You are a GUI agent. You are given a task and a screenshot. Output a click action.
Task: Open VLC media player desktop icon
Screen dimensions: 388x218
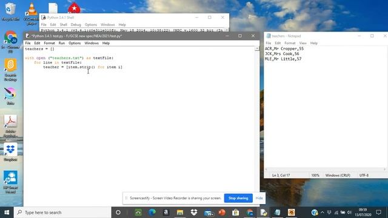[32, 13]
